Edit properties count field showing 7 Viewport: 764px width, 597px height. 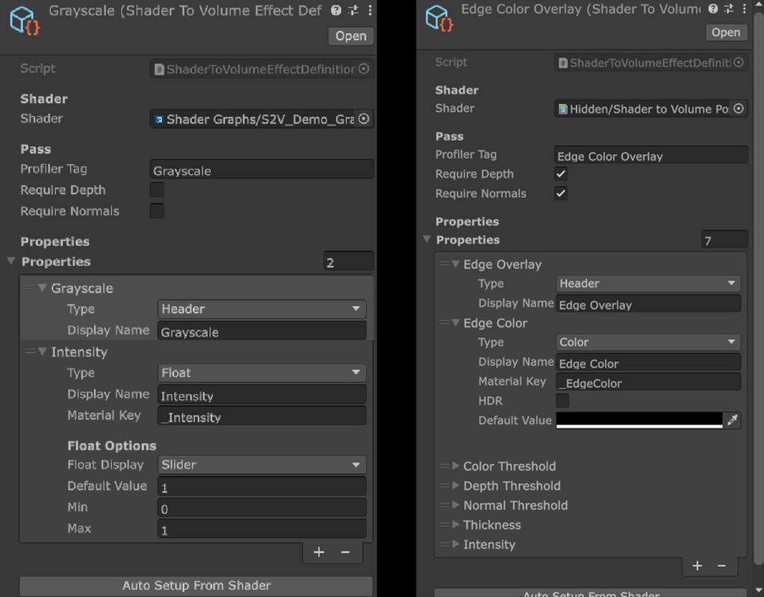(724, 240)
